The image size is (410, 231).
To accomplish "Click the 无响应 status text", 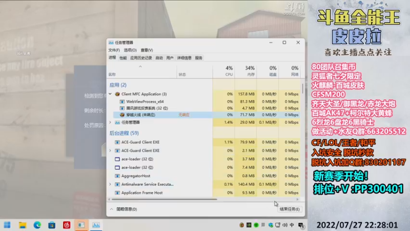I will 184,114.
